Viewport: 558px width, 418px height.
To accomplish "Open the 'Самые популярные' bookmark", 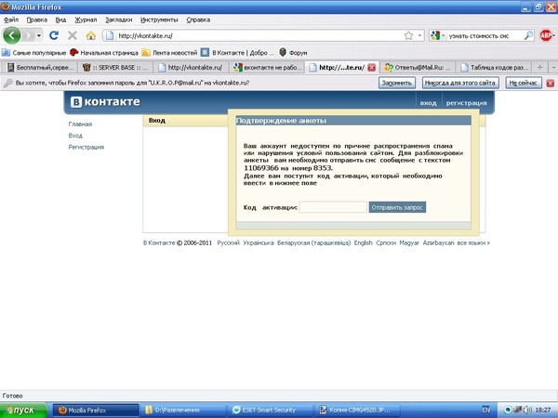I will (34, 53).
